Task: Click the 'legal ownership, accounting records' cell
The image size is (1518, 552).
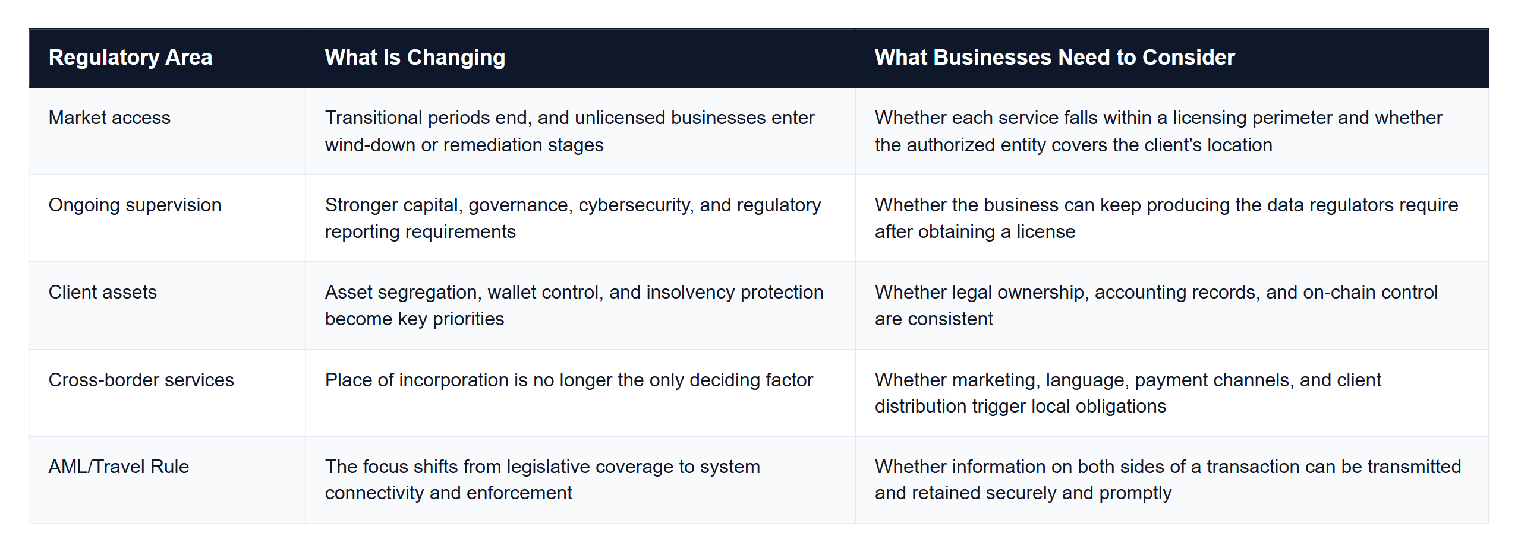Action: [1172, 306]
